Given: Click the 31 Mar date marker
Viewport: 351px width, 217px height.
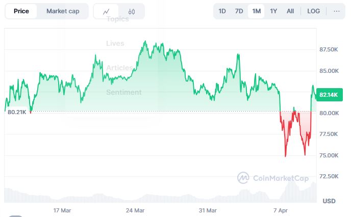Looking at the screenshot, I should tap(208, 210).
